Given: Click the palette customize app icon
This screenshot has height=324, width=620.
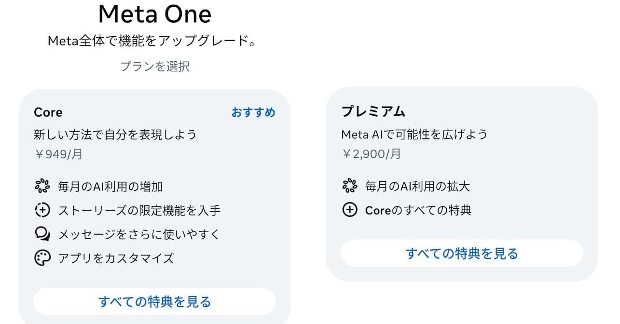Looking at the screenshot, I should [42, 258].
